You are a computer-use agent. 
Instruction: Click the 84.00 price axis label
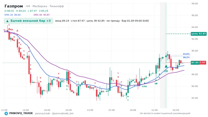(x=195, y=86)
